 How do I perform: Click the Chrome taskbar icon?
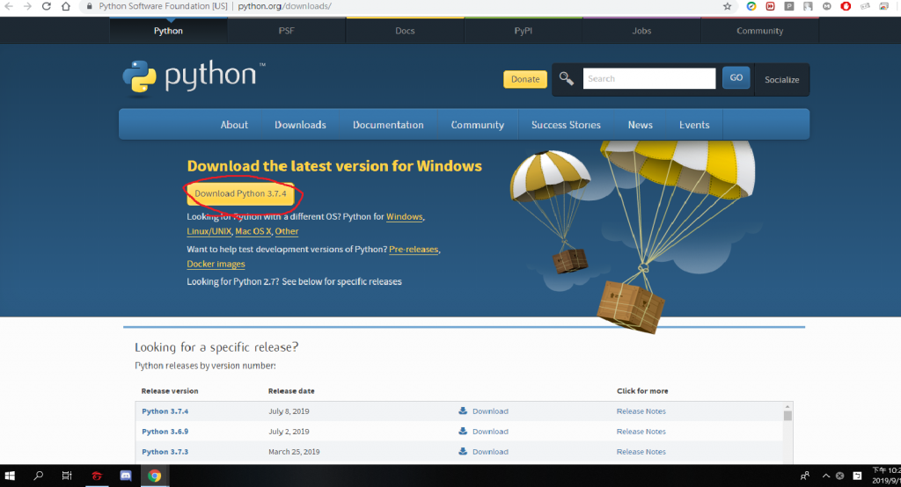[155, 476]
